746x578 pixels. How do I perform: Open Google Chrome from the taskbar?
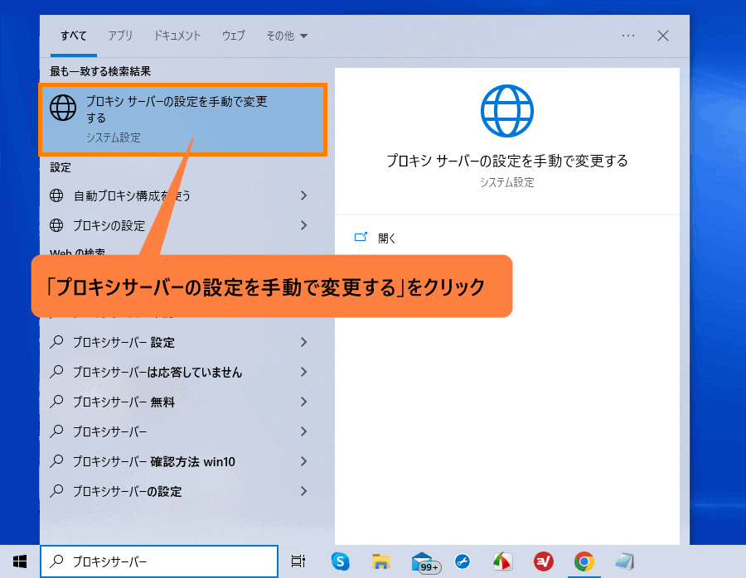pos(584,561)
